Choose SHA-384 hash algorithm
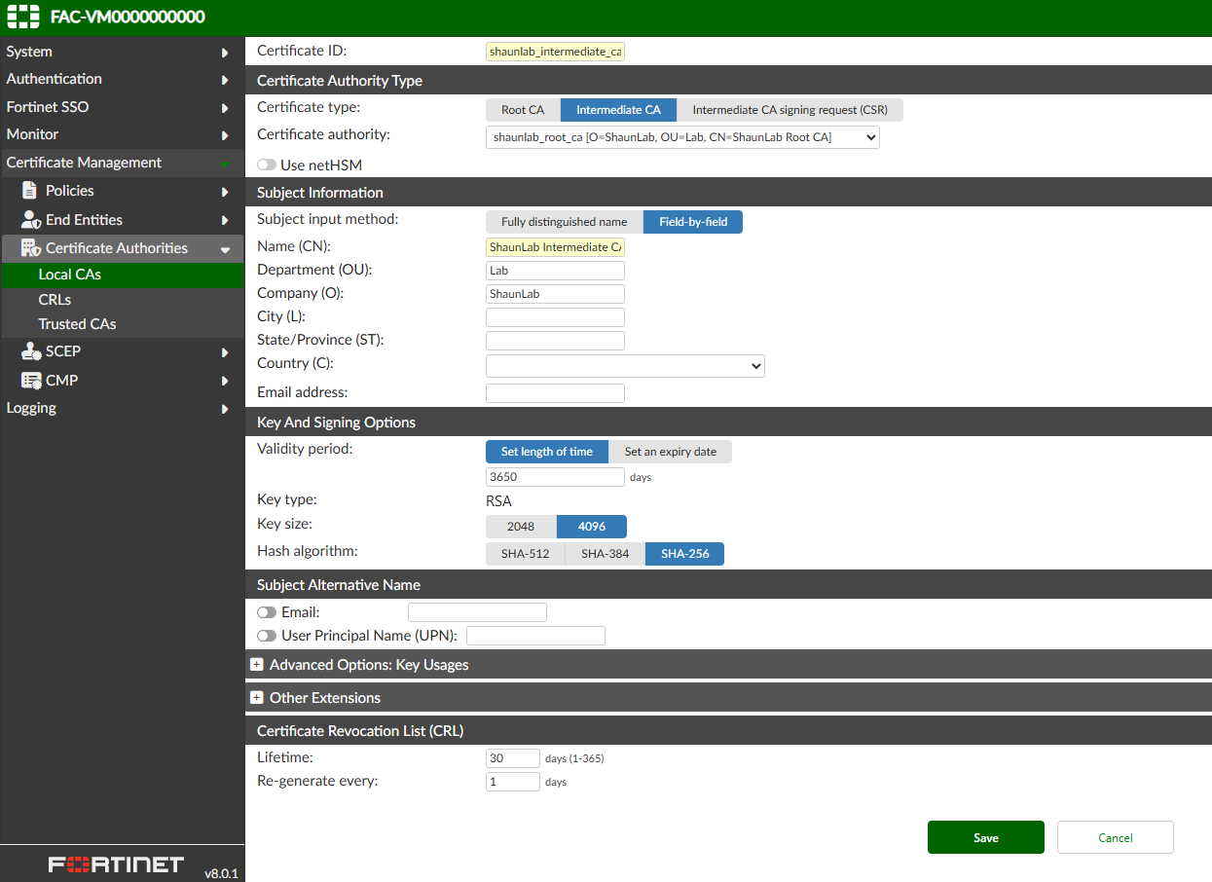The height and width of the screenshot is (882, 1212). 606,554
